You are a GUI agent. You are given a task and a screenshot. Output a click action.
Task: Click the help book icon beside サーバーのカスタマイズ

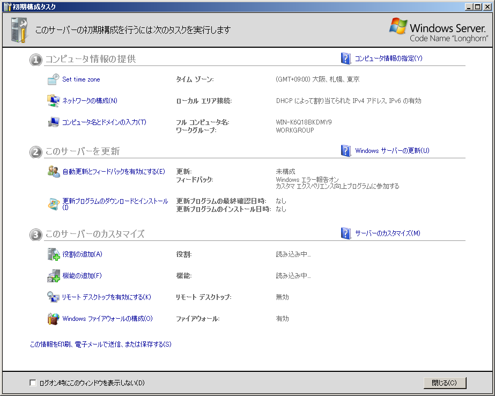pyautogui.click(x=346, y=233)
